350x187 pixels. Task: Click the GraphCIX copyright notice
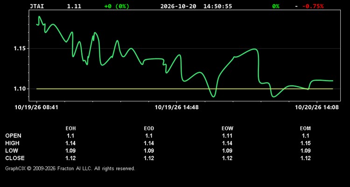pos(70,168)
